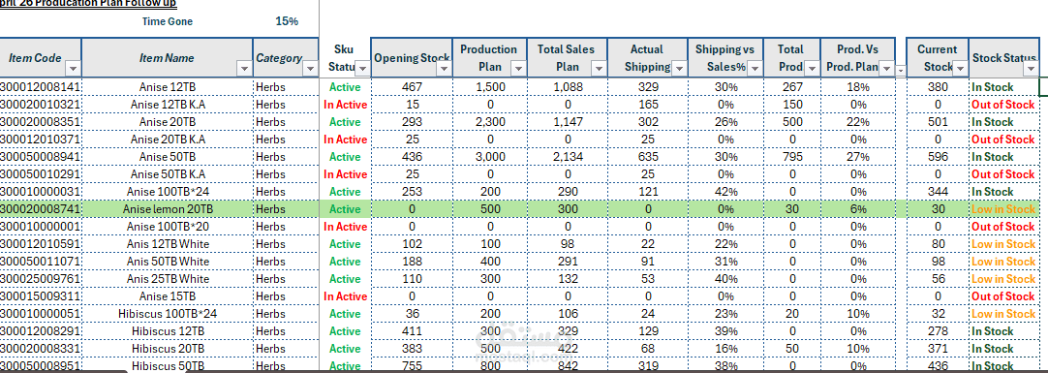Select the Anise 12TB K.A item name
Image resolution: width=1048 pixels, height=373 pixels.
(168, 105)
